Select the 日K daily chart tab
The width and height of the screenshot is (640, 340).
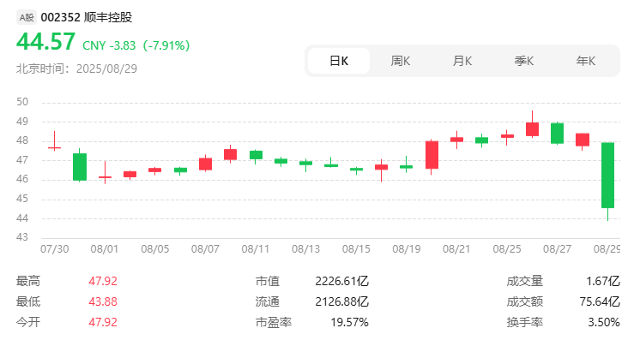(339, 61)
